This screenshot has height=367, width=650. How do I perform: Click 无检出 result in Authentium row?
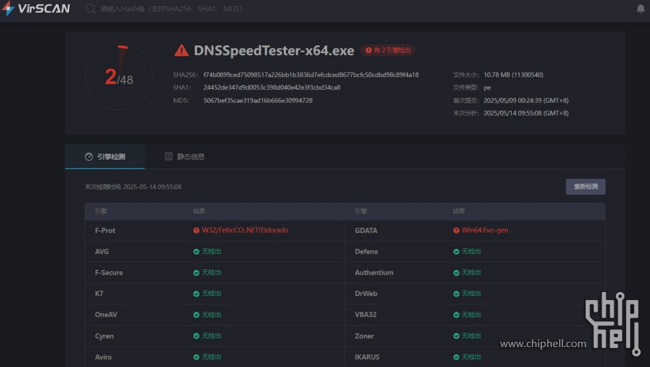(472, 273)
